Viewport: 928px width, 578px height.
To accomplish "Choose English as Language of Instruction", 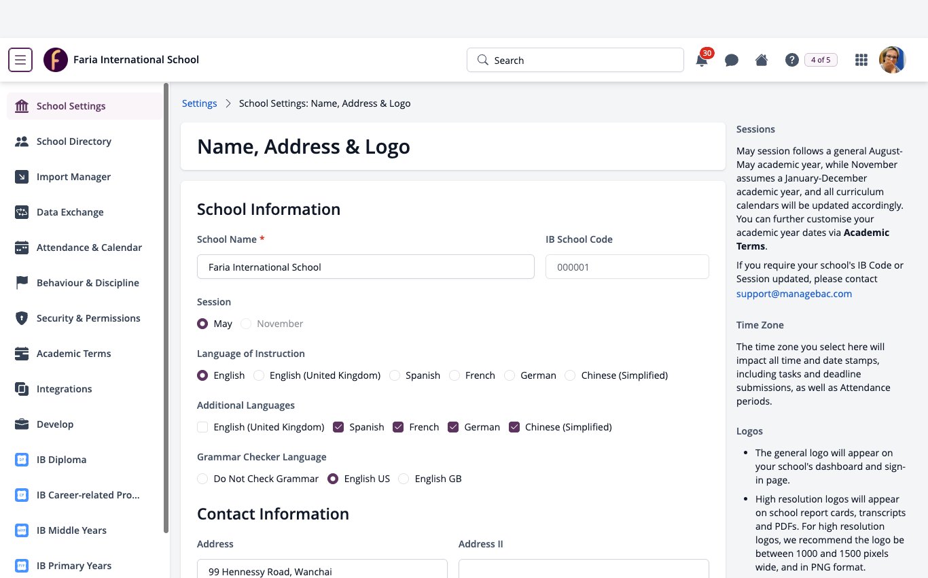I will pyautogui.click(x=202, y=375).
